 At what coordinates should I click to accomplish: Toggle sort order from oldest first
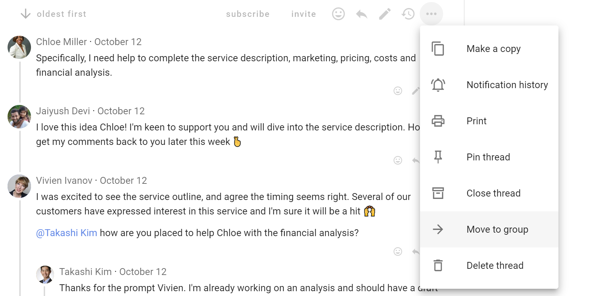53,14
